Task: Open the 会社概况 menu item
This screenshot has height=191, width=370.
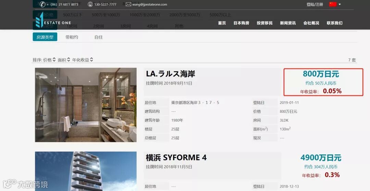Action: (311, 23)
